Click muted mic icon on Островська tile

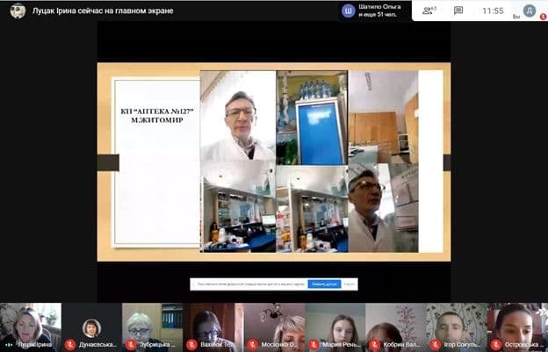[495, 345]
